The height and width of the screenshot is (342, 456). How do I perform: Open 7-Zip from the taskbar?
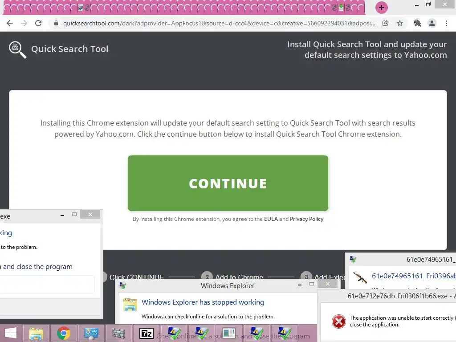(147, 333)
